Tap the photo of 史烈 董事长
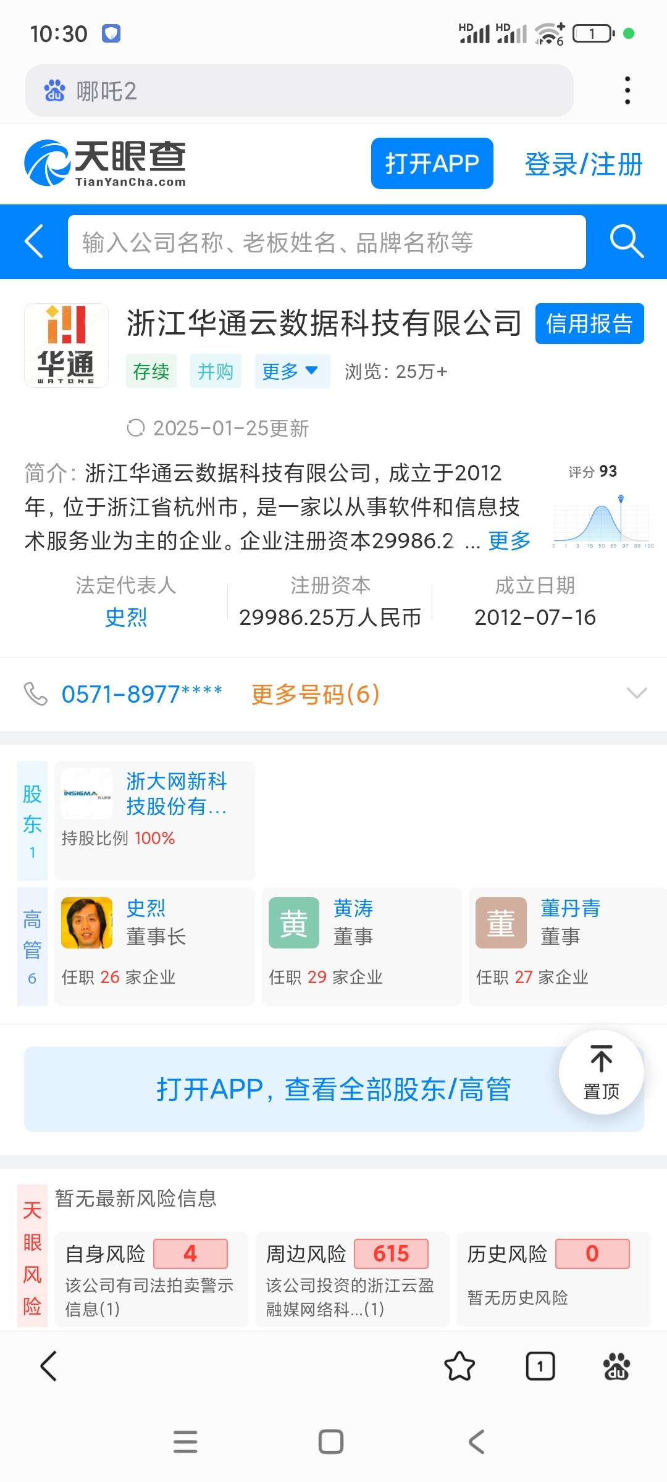 87,923
